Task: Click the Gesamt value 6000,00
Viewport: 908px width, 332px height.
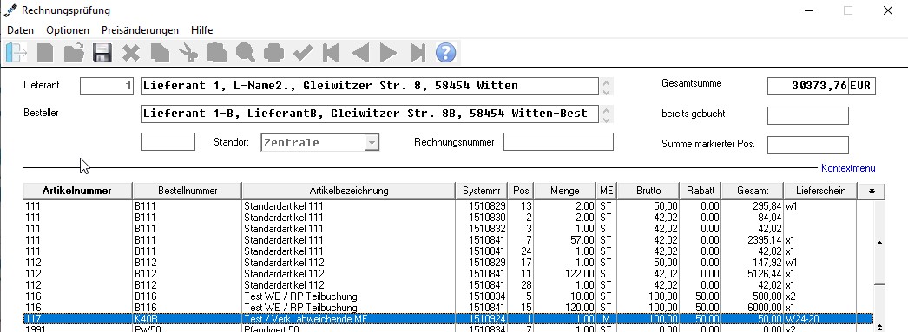Action: [x=765, y=307]
